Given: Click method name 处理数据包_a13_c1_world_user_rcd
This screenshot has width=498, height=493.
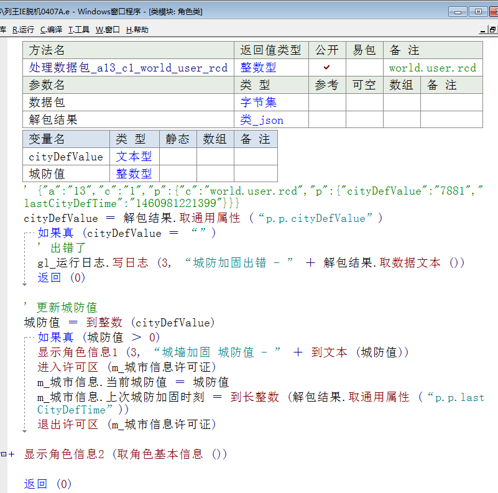Looking at the screenshot, I should pos(128,68).
